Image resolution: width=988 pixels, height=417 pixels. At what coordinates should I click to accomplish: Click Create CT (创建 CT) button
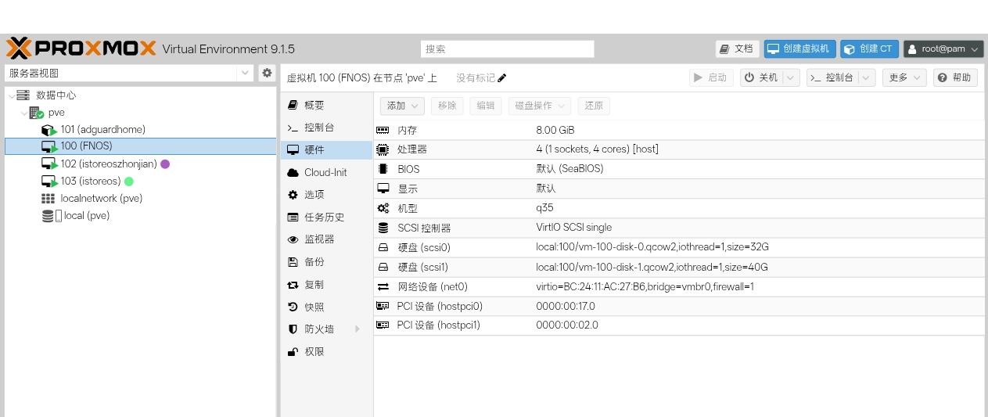868,49
